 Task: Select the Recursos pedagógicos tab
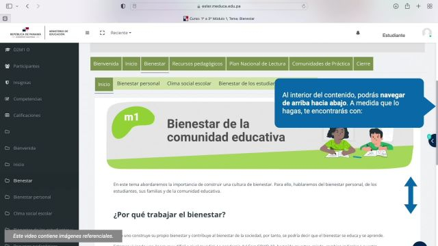click(197, 64)
